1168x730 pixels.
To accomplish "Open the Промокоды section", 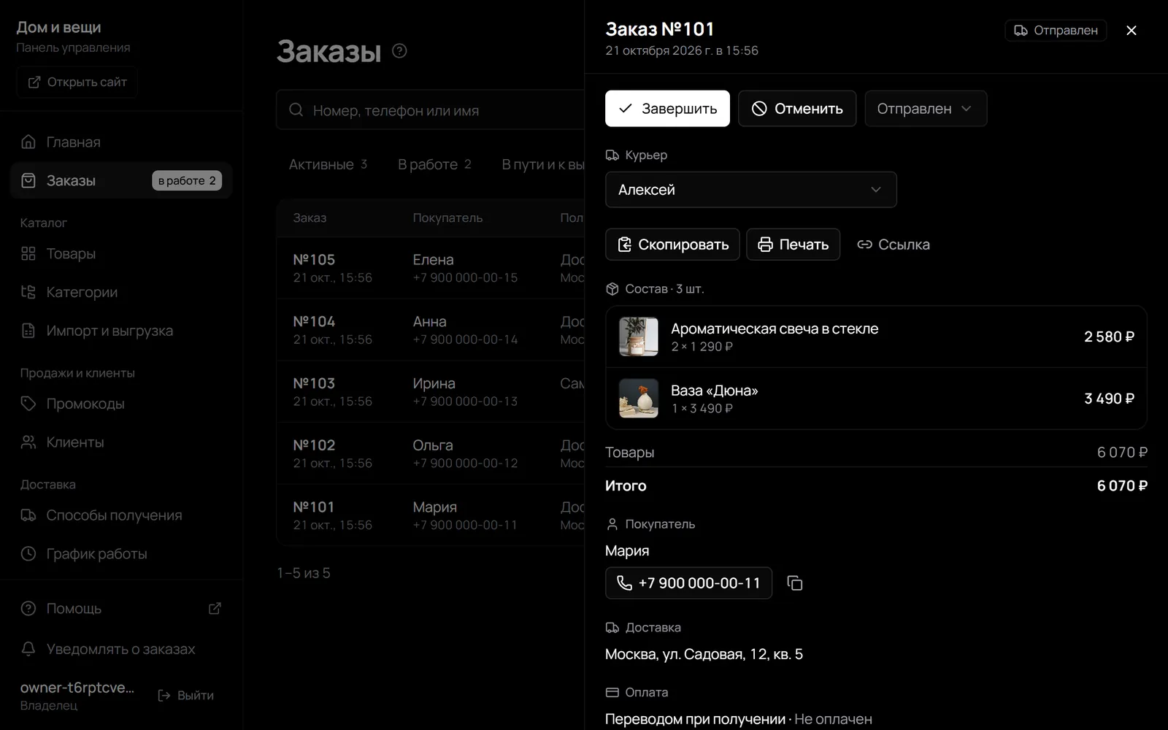I will point(121,404).
